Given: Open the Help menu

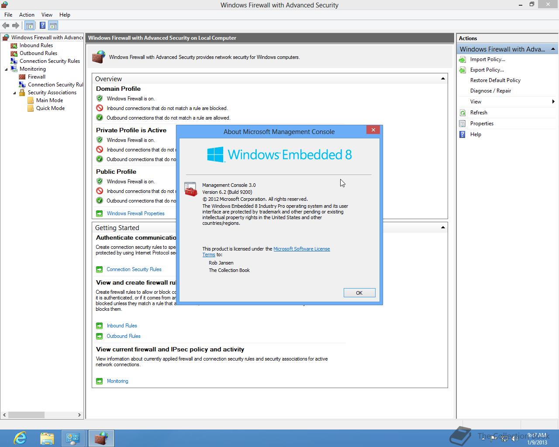Looking at the screenshot, I should [65, 14].
